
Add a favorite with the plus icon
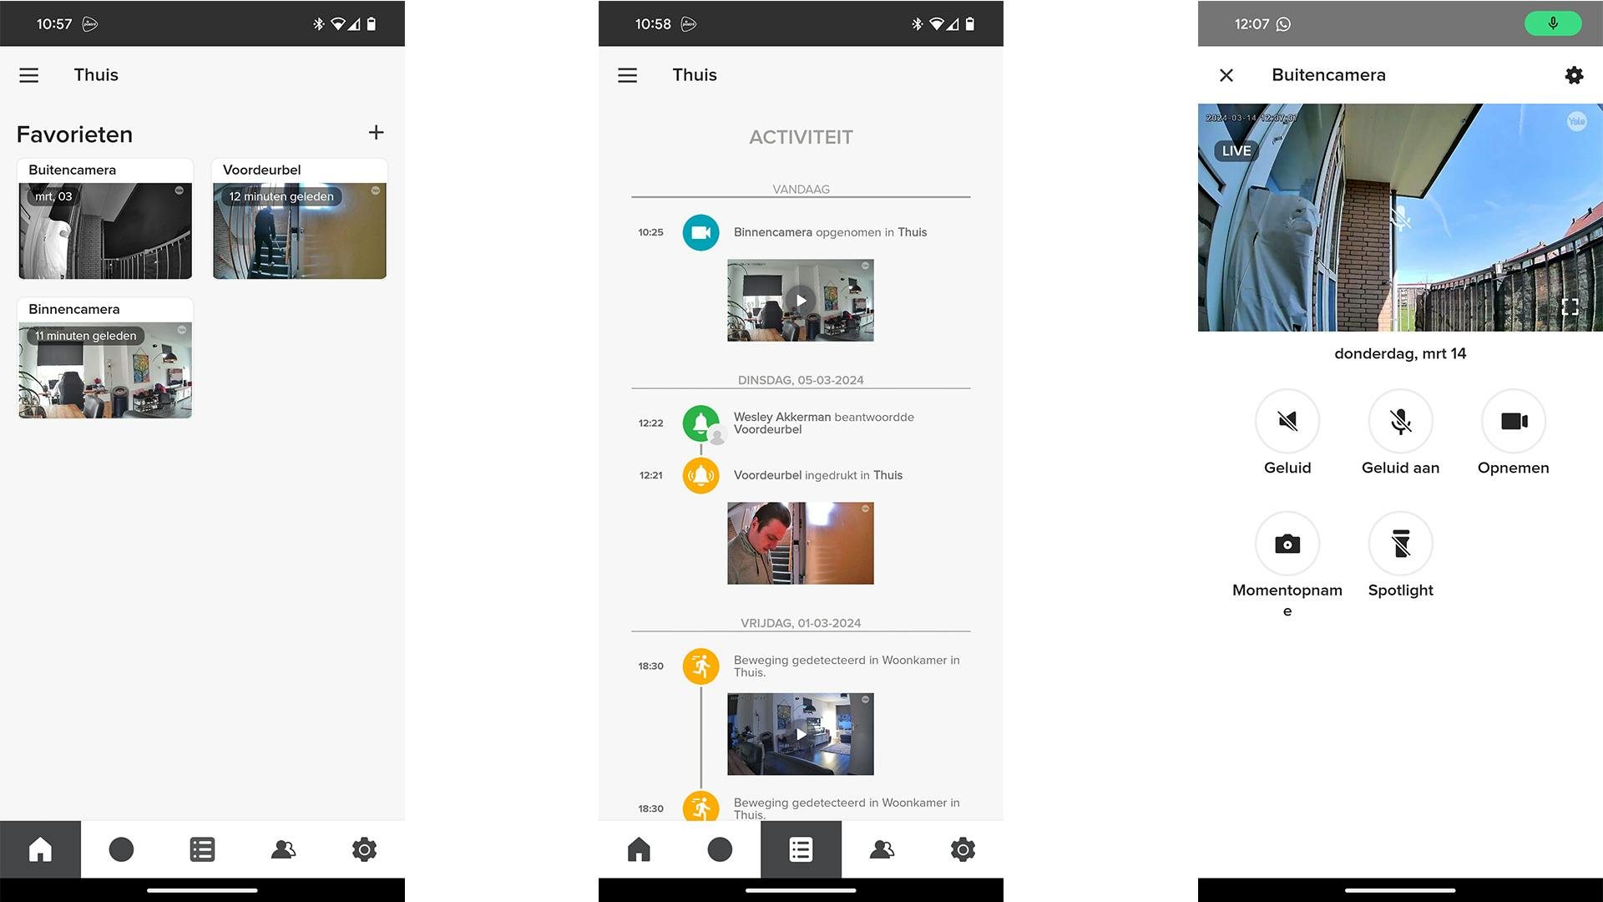[x=376, y=133]
